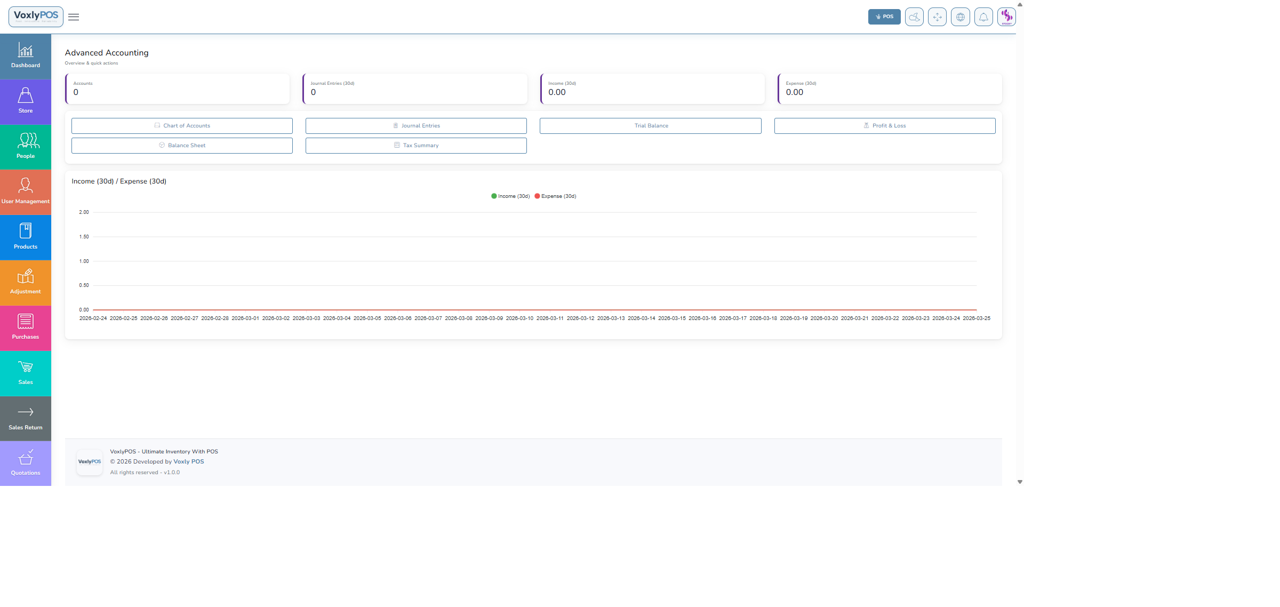
Task: Click the scrollbar down arrow
Action: pyautogui.click(x=1020, y=482)
